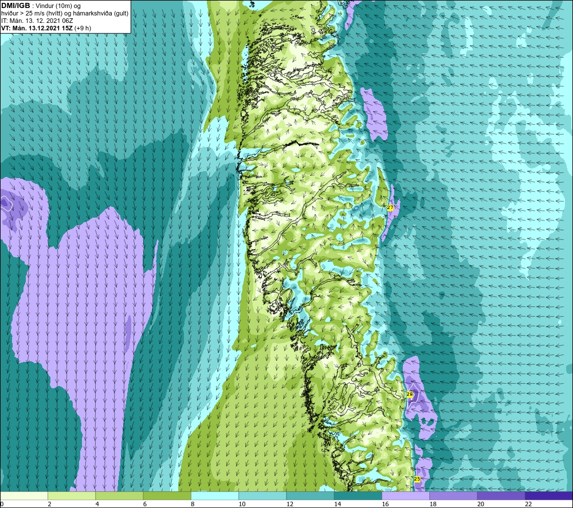
Task: Click the yellow gust label 28
Action: click(410, 394)
